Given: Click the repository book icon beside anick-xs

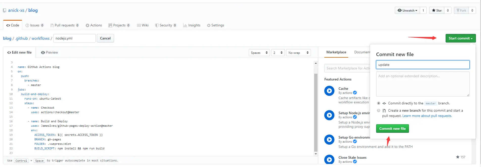Looking at the screenshot, I should click(5, 11).
